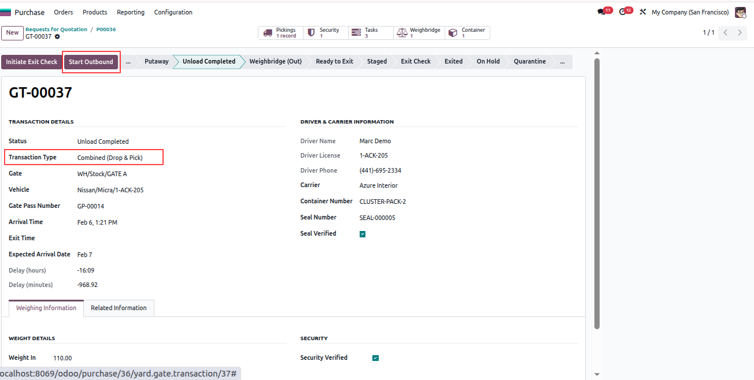Click the Start Outbound button
The width and height of the screenshot is (754, 380).
pos(91,62)
